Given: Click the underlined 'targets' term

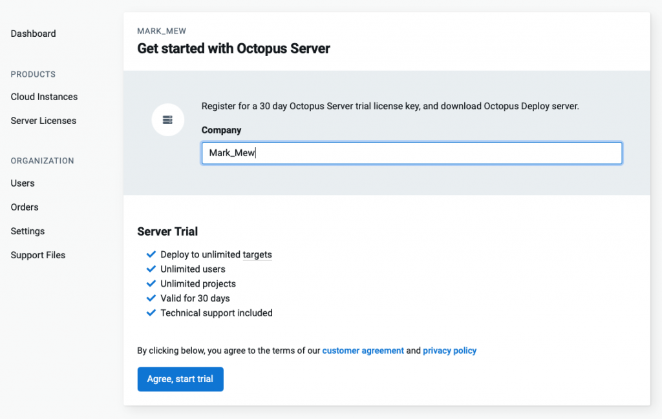Looking at the screenshot, I should coord(257,254).
